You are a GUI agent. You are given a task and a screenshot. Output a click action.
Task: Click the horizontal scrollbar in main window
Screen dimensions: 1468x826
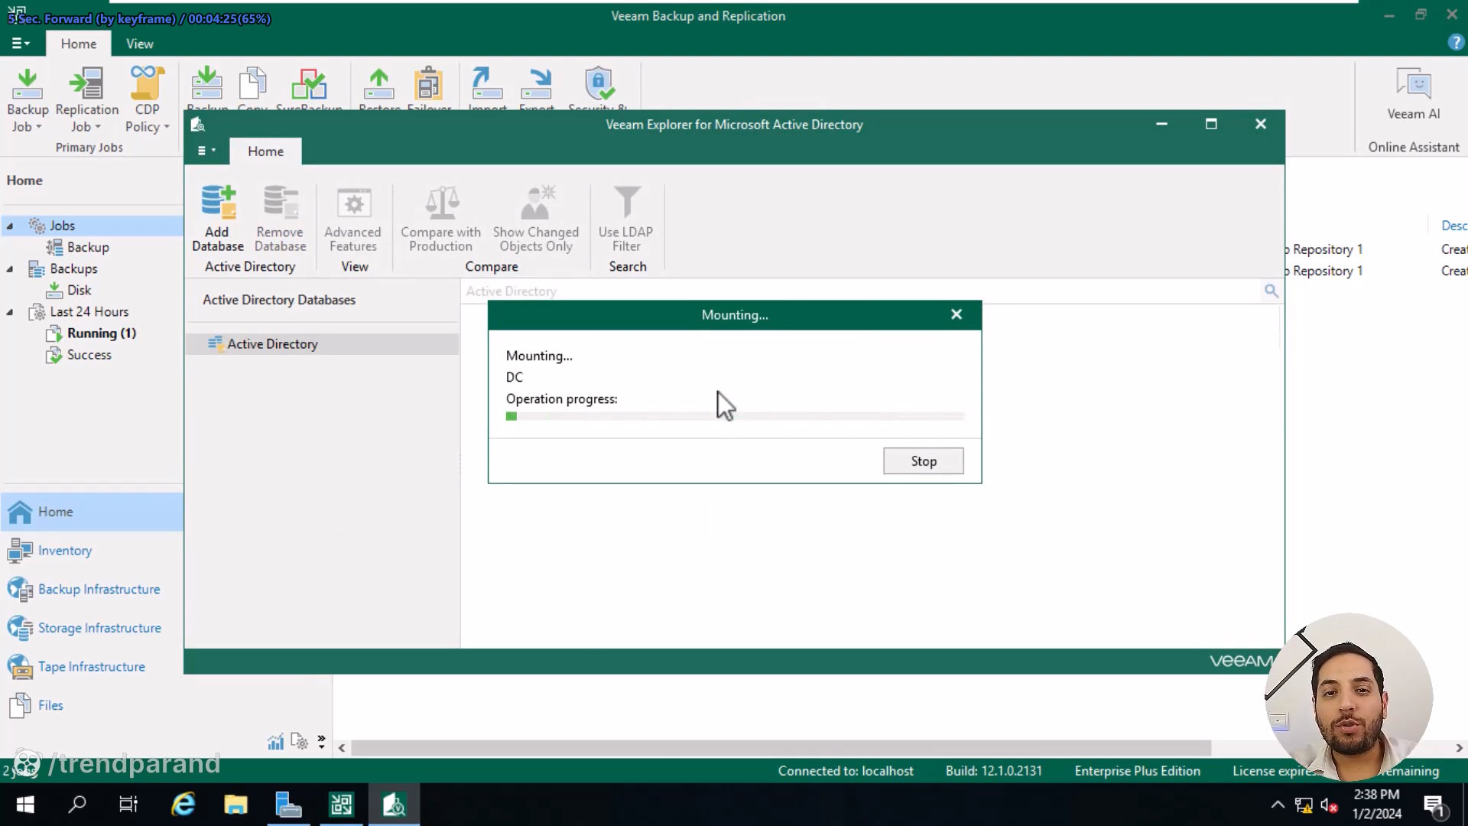pyautogui.click(x=780, y=747)
